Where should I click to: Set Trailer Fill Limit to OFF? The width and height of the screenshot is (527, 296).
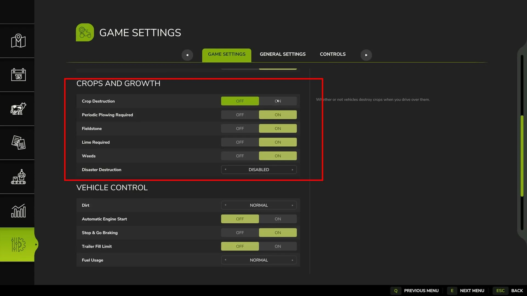[x=240, y=246]
